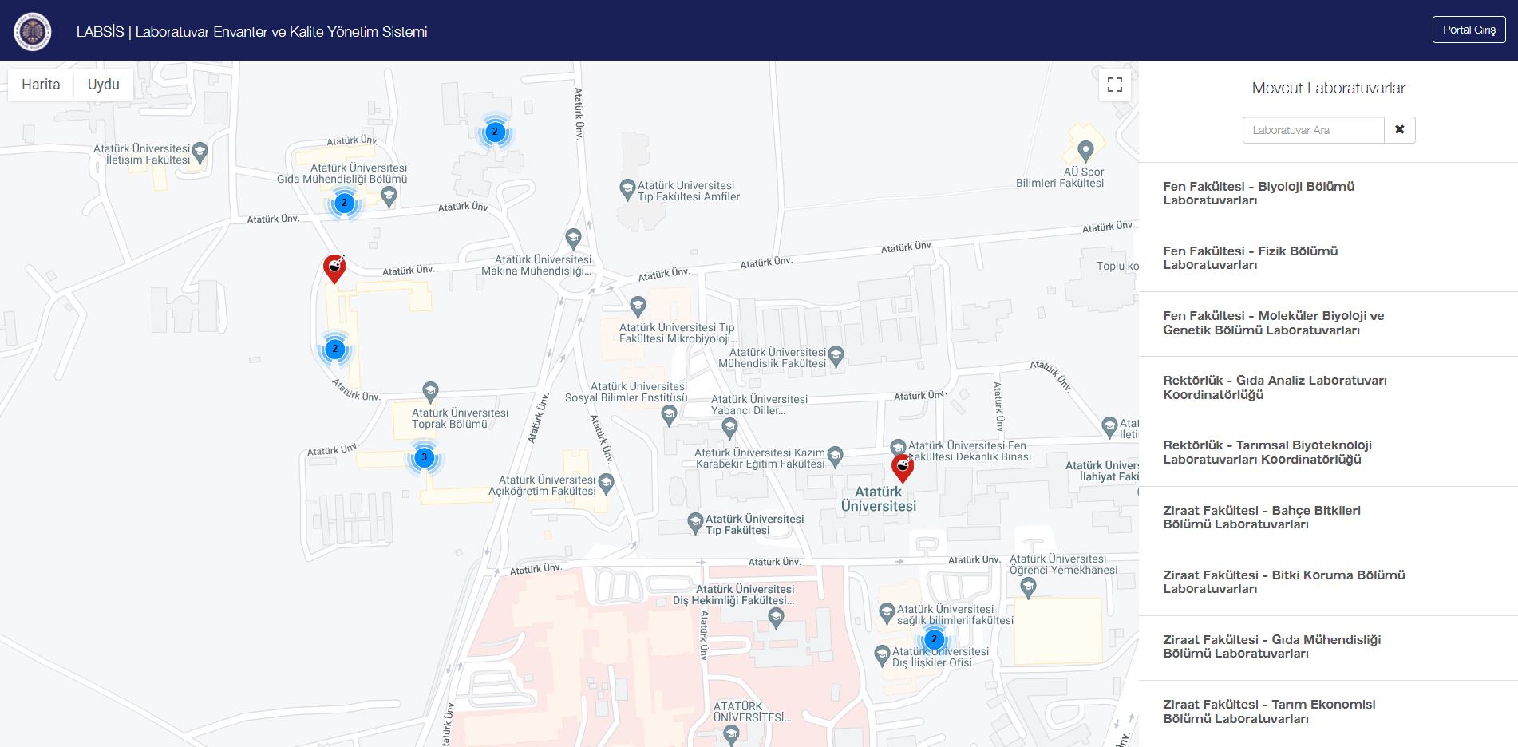The height and width of the screenshot is (747, 1518).
Task: Open the cluster marker labeled 3
Action: (424, 457)
